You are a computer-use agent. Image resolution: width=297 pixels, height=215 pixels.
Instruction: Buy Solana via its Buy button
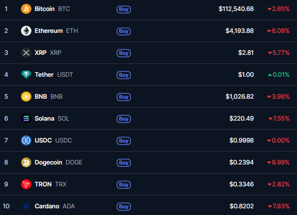click(124, 119)
